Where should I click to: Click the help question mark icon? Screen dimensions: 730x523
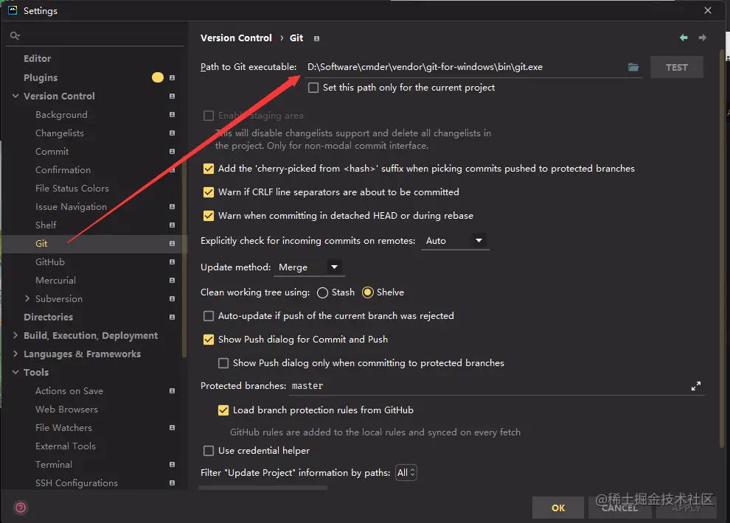(x=21, y=507)
